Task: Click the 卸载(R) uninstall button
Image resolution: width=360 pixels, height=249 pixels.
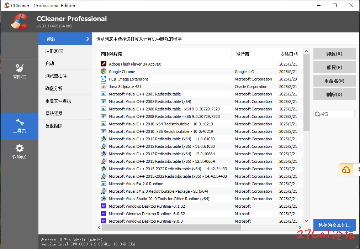Action: (334, 54)
